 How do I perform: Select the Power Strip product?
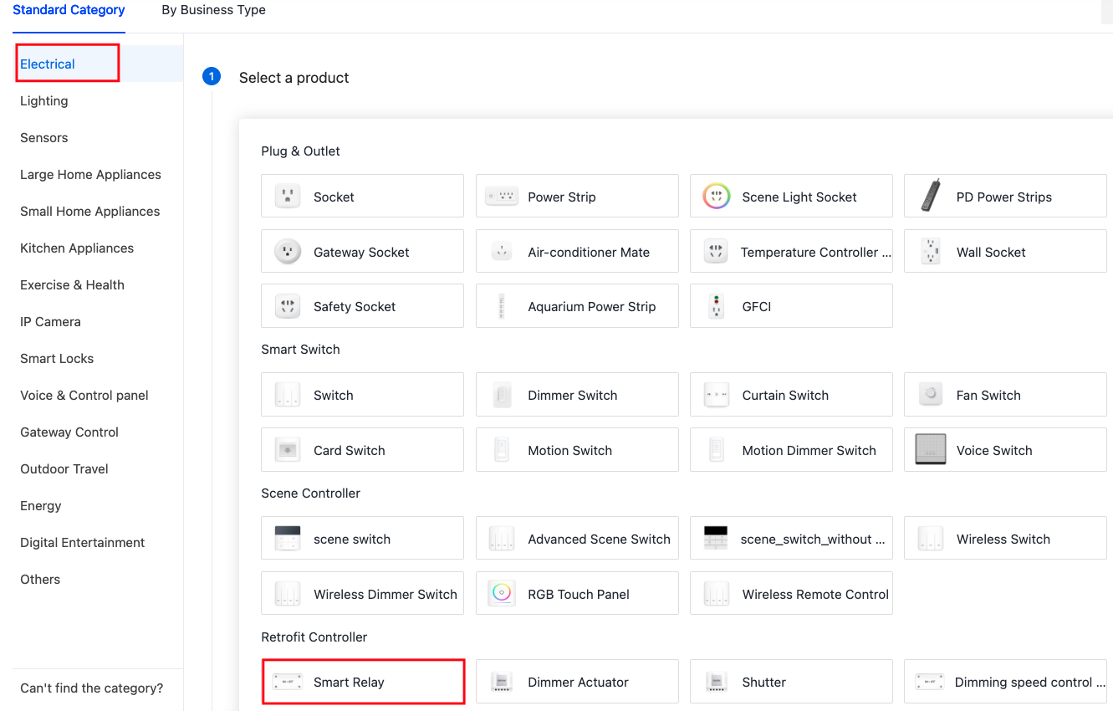pos(576,196)
